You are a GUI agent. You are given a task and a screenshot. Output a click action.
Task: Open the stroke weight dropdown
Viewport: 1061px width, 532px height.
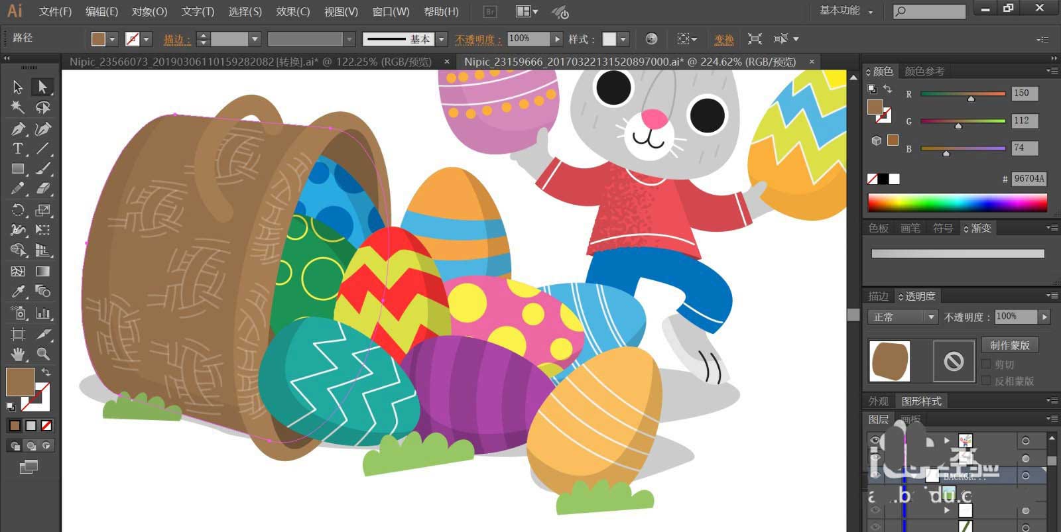(x=254, y=39)
